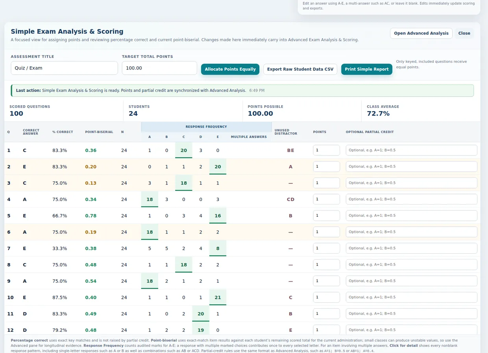Enter partial credit for question 9
Image resolution: width=488 pixels, height=353 pixels.
411,281
